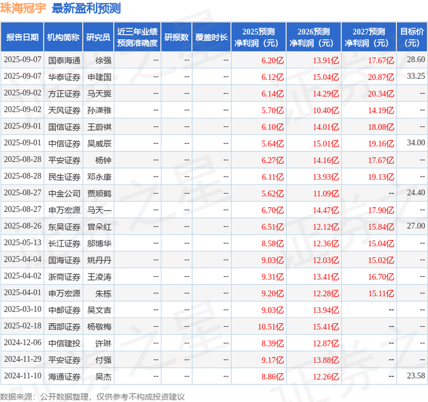Click the 研究员 column header

[98, 37]
